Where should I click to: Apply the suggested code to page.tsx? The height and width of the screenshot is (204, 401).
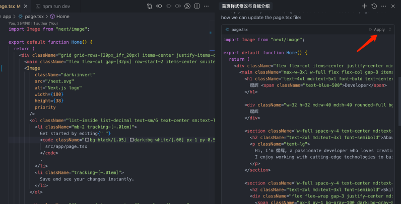(376, 30)
